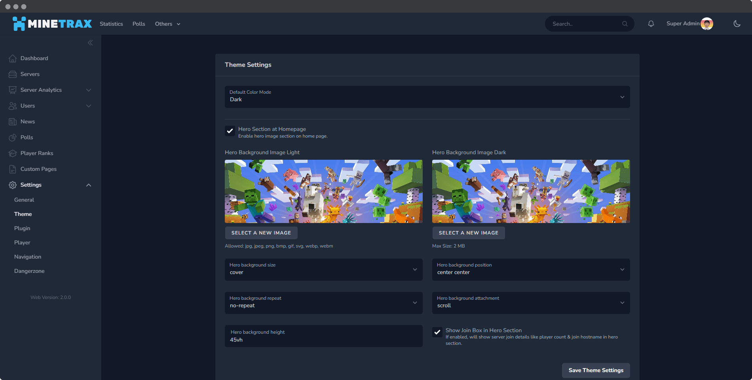Click the Servers icon in sidebar
The image size is (752, 380).
(13, 74)
